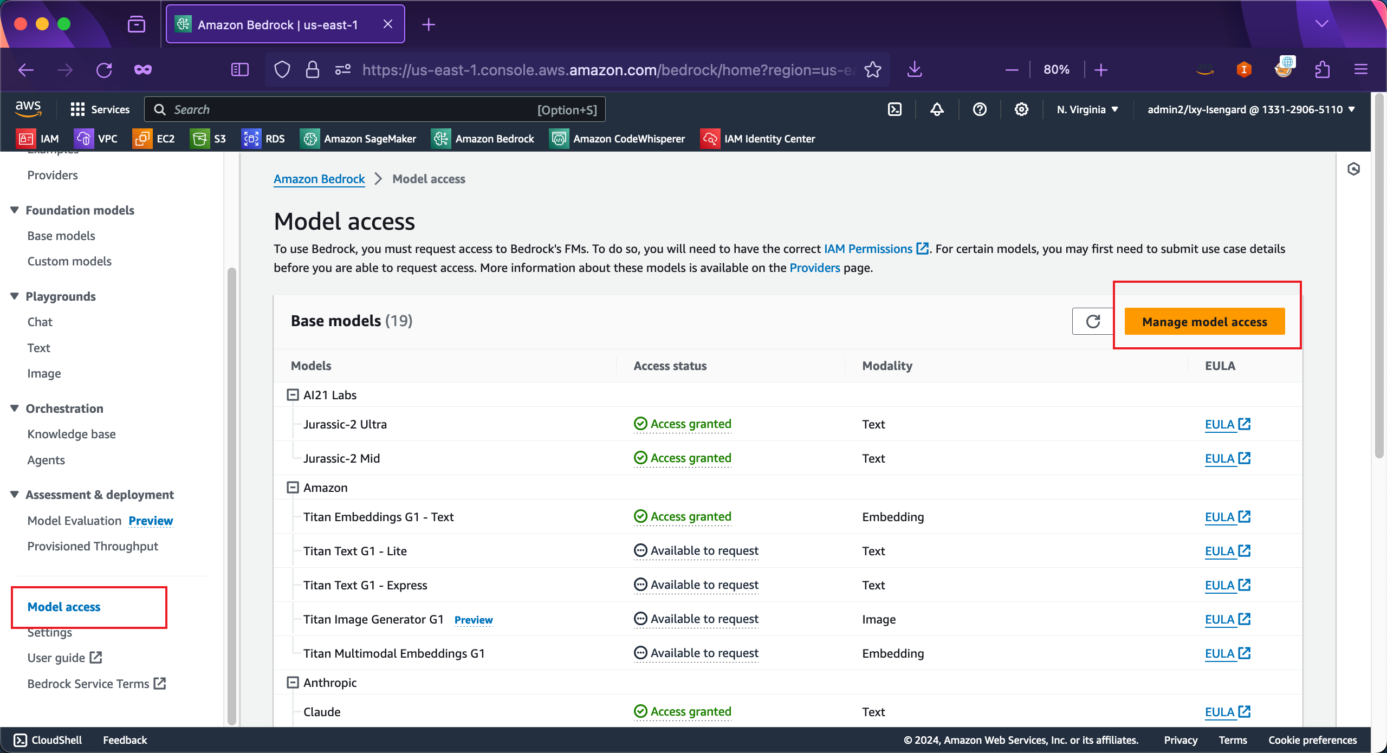Open CloudShell from the top bar icon
This screenshot has height=753, width=1387.
point(895,109)
